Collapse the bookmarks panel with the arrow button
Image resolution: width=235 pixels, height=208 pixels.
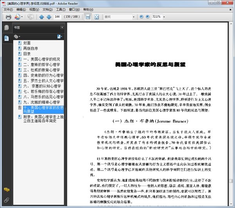[x=62, y=27]
